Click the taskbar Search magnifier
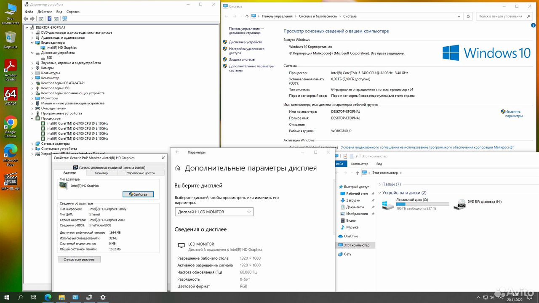The width and height of the screenshot is (539, 303). pyautogui.click(x=20, y=297)
